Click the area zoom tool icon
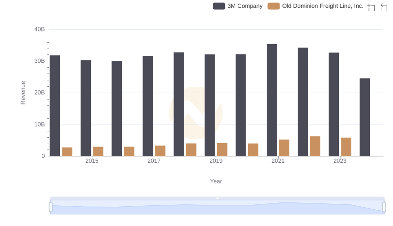Screen dimensions: 393x226 pyautogui.click(x=371, y=7)
